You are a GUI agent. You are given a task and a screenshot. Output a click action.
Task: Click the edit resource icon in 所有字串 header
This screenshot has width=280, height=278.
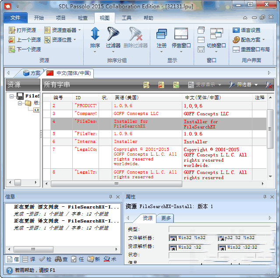click(146, 85)
